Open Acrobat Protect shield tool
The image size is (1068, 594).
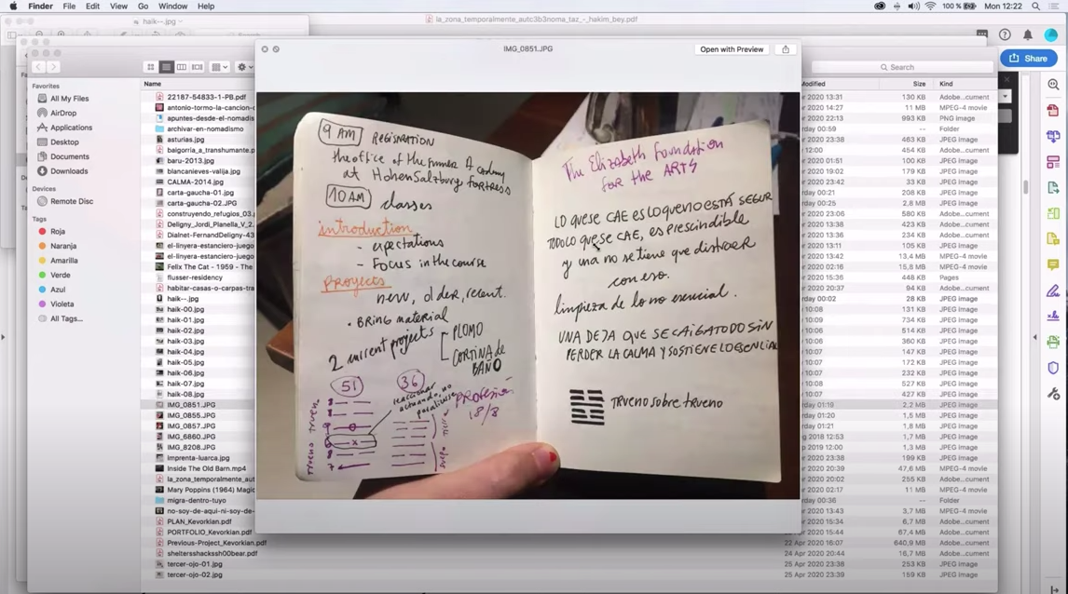click(1053, 368)
